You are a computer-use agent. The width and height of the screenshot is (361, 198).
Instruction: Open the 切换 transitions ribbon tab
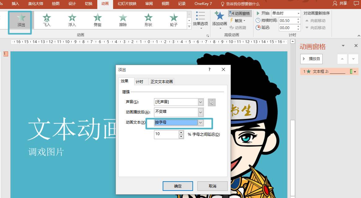88,4
